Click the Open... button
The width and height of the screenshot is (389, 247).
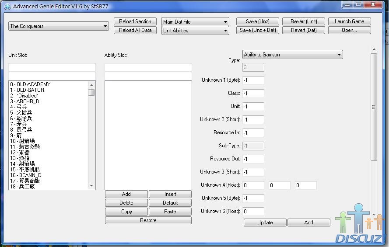(x=349, y=30)
